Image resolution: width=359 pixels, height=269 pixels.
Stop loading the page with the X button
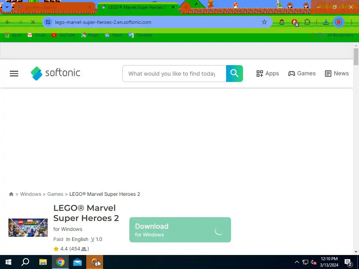33,22
